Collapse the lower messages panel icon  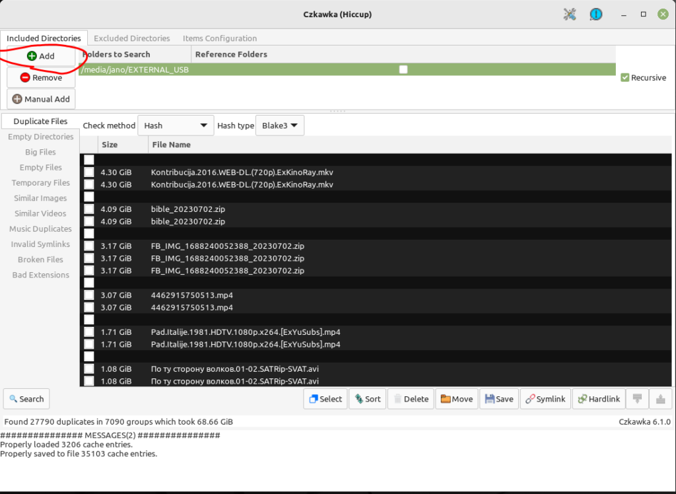(x=636, y=398)
